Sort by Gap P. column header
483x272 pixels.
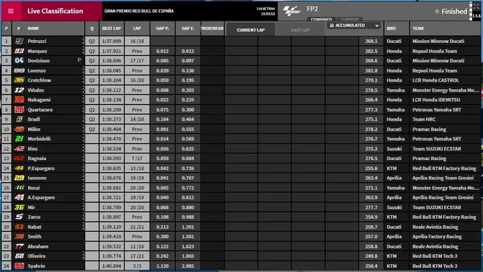[x=162, y=28]
